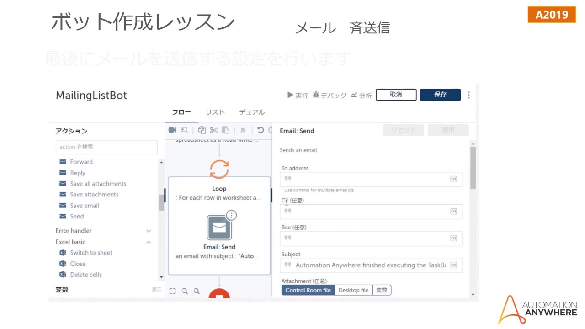The image size is (585, 329).
Task: Click the Excel icon beside Switch to sheet
Action: click(x=63, y=253)
